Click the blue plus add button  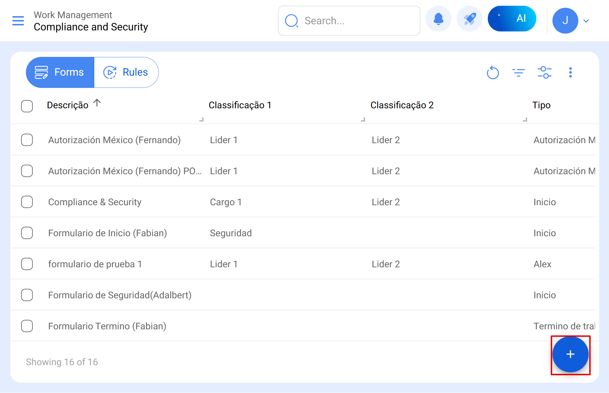(570, 355)
